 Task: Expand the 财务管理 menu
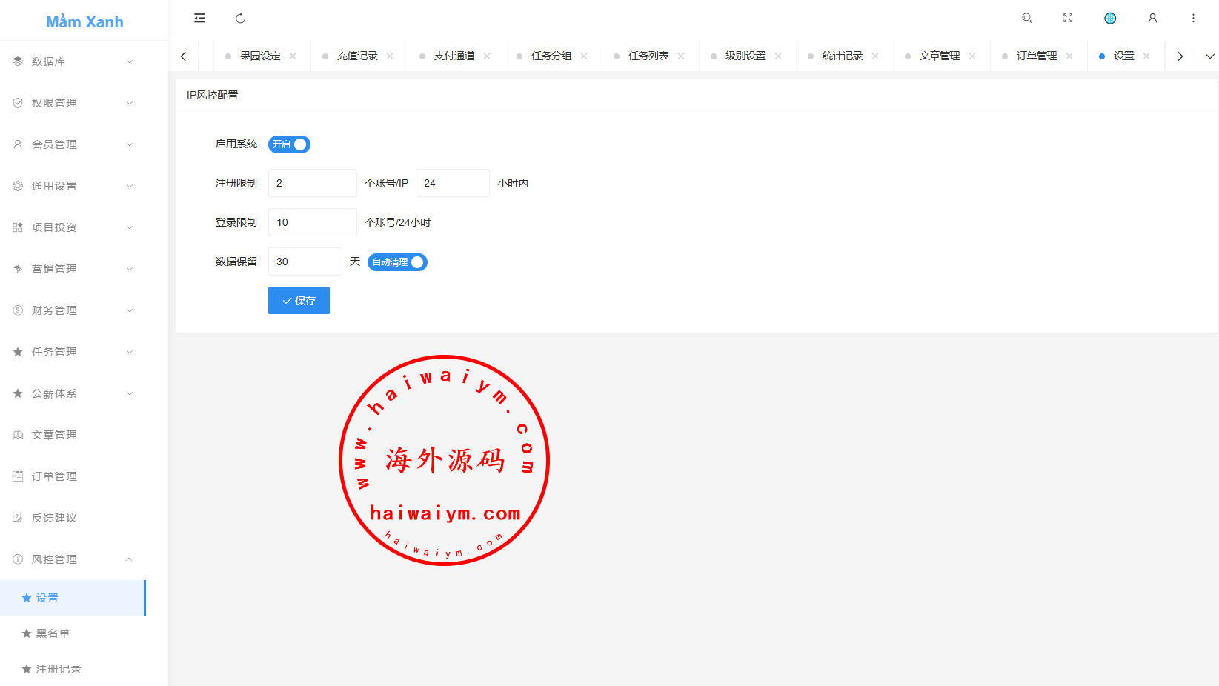point(130,310)
